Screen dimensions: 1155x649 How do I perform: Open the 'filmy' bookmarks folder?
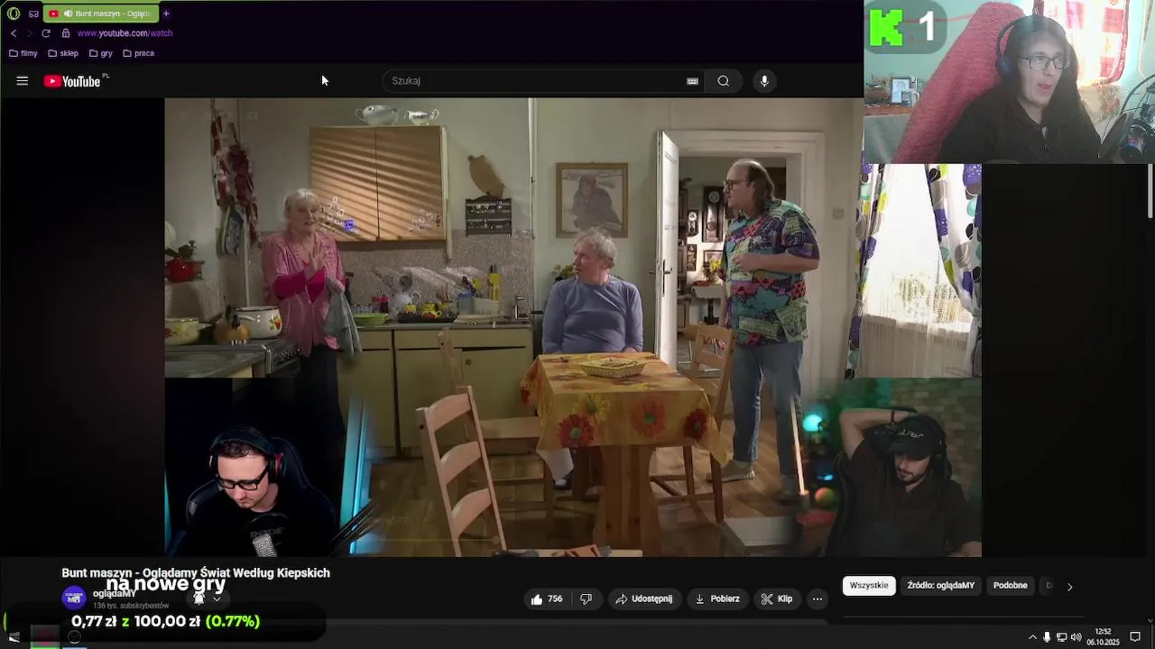(x=23, y=53)
